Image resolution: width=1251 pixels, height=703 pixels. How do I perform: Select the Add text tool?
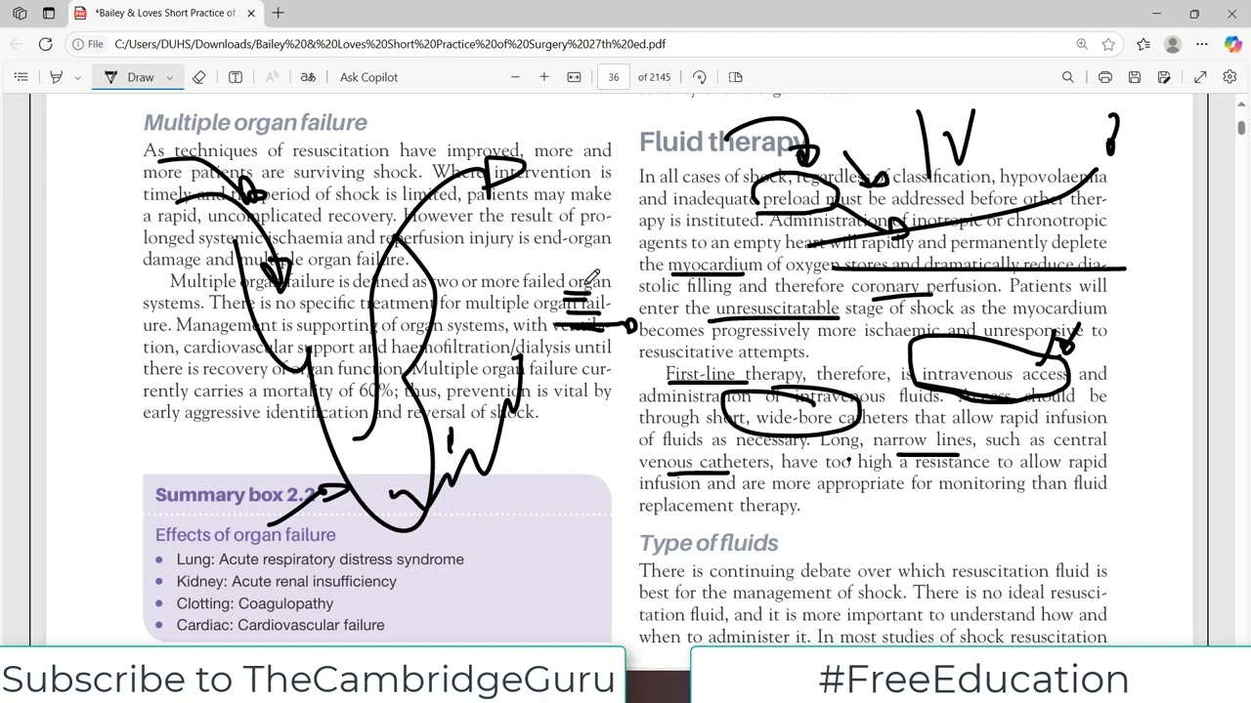(236, 77)
